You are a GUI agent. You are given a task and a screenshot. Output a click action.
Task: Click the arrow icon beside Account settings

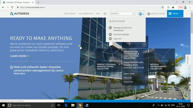coord(110,34)
